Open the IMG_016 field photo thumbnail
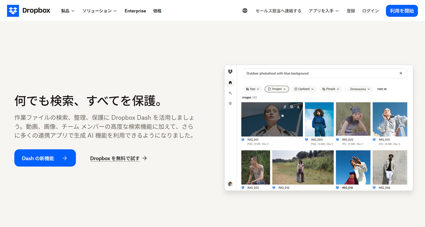425x227 pixels. click(x=303, y=167)
